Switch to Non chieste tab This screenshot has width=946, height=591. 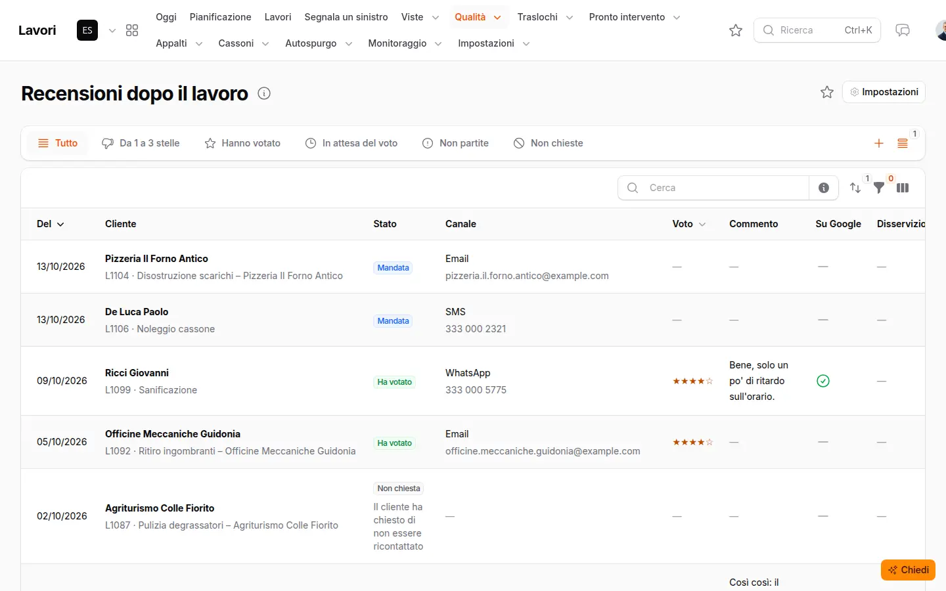548,143
